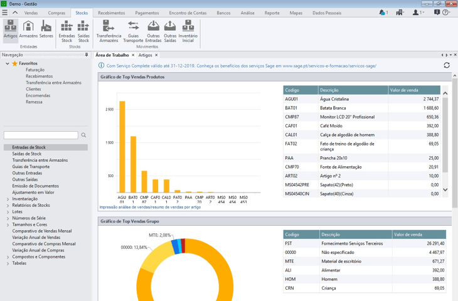Open the Bancos ribbon tab
Screen dimensions: 458x301
click(x=223, y=13)
